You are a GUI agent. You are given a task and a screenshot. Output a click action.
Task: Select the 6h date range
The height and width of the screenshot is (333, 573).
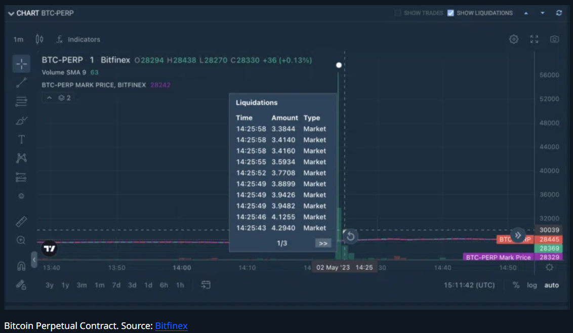(163, 285)
